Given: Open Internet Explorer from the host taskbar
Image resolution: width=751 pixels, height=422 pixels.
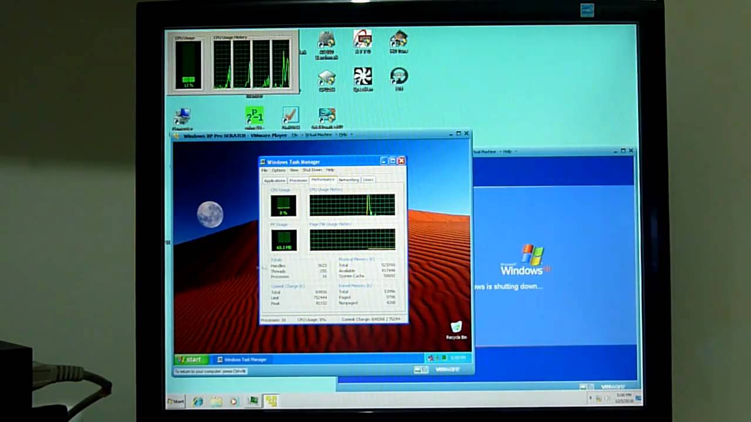Looking at the screenshot, I should tap(198, 401).
